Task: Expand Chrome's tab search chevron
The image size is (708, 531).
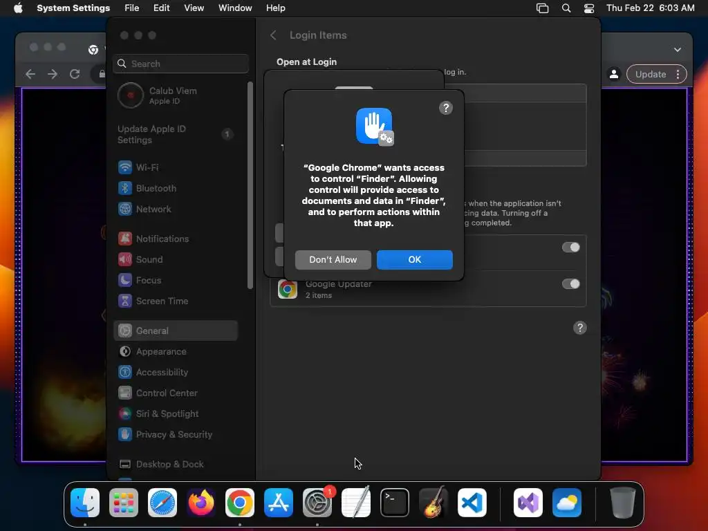Action: (678, 50)
